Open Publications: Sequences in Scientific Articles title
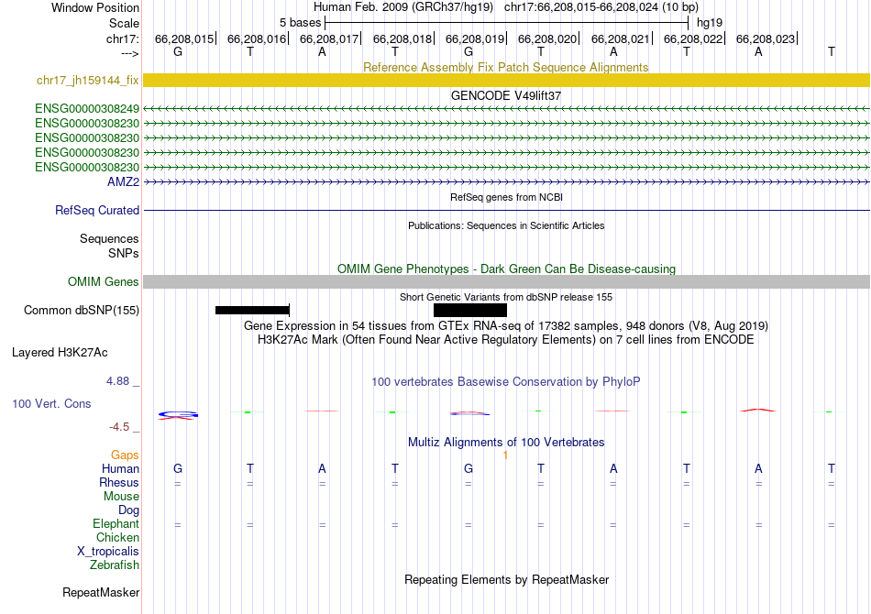The width and height of the screenshot is (871, 614). 506,226
